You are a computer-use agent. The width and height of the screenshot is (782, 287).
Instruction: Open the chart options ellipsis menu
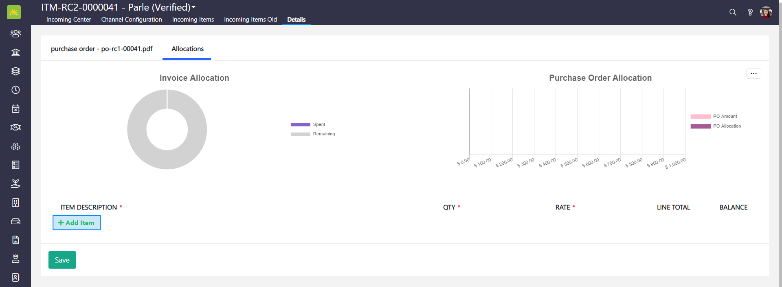click(x=753, y=74)
